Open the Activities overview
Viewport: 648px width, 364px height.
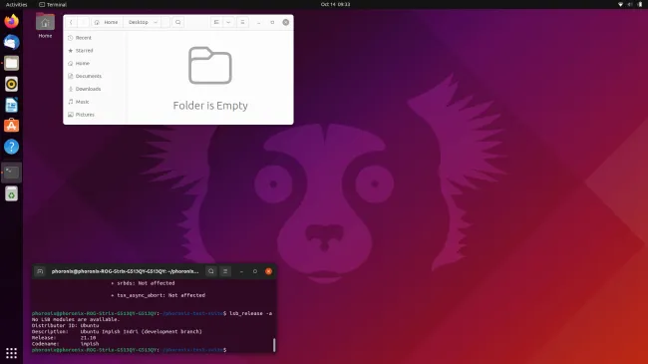[x=16, y=5]
